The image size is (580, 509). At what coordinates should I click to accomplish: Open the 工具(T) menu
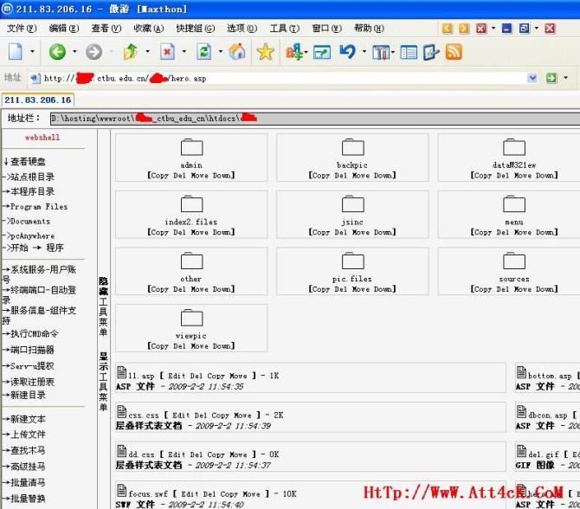point(280,28)
